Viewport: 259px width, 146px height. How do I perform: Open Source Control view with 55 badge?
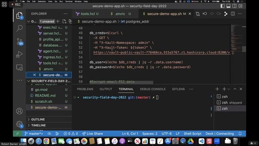[x=20, y=41]
